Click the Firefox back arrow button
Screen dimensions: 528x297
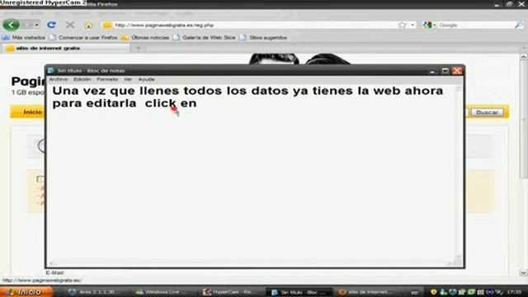[11, 25]
